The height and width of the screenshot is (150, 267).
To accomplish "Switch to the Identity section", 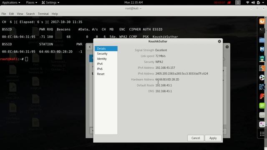I will [106, 59].
